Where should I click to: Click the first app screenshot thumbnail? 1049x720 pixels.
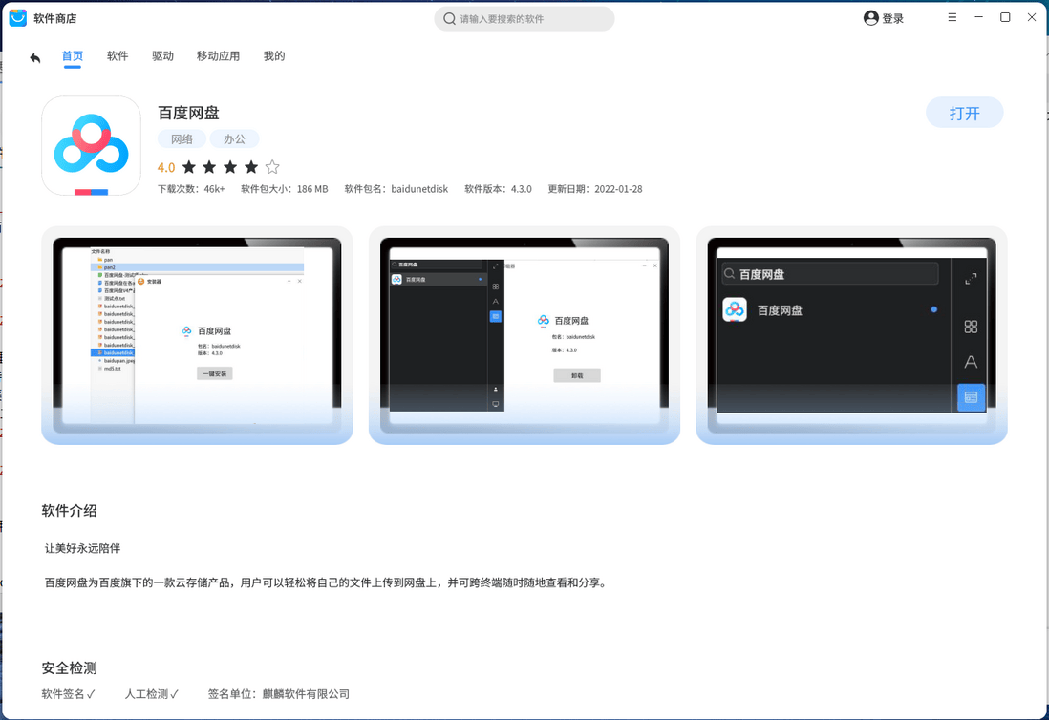[196, 334]
